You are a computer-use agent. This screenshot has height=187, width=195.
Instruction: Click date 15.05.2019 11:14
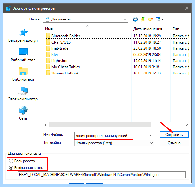click(147, 61)
